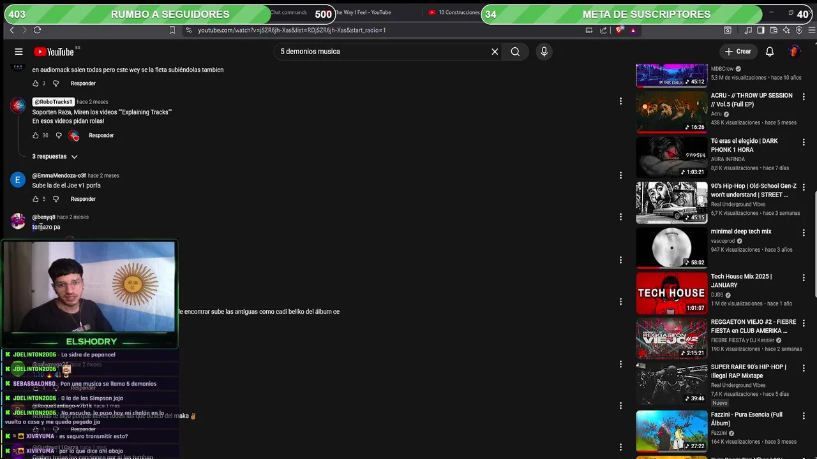Open the Reggaeton Viejo #2 thumbnail
This screenshot has height=459, width=817.
pos(671,338)
